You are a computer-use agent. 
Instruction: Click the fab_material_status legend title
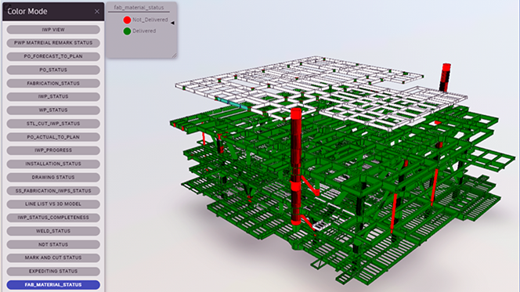coord(139,7)
